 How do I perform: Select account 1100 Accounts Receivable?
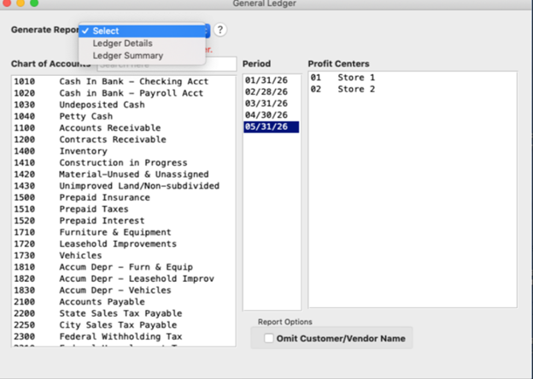click(123, 128)
